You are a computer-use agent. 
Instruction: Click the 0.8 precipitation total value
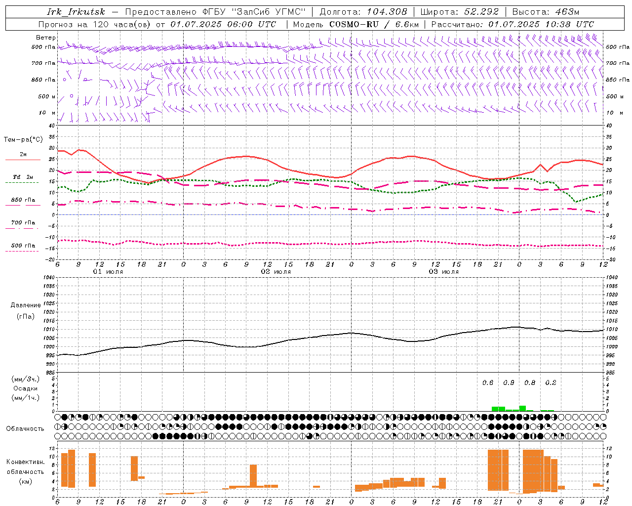click(x=530, y=382)
